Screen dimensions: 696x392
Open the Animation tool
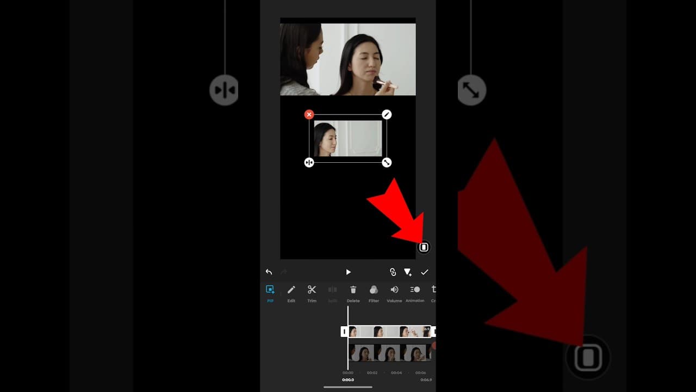pyautogui.click(x=415, y=293)
